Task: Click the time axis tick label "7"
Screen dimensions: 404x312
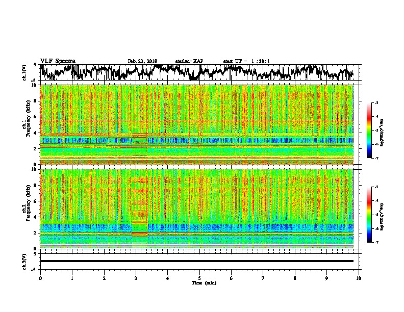Action: click(263, 278)
